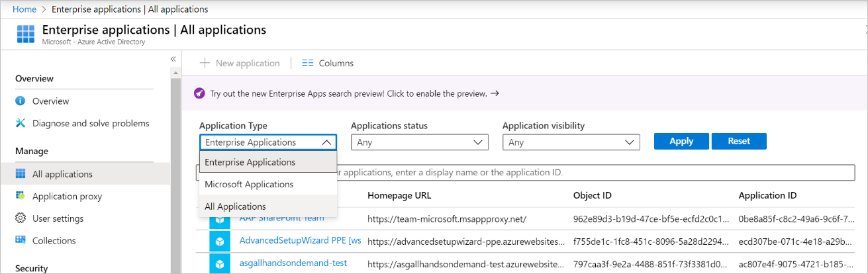Open Overview in the sidebar
This screenshot has height=274, width=868.
51,101
